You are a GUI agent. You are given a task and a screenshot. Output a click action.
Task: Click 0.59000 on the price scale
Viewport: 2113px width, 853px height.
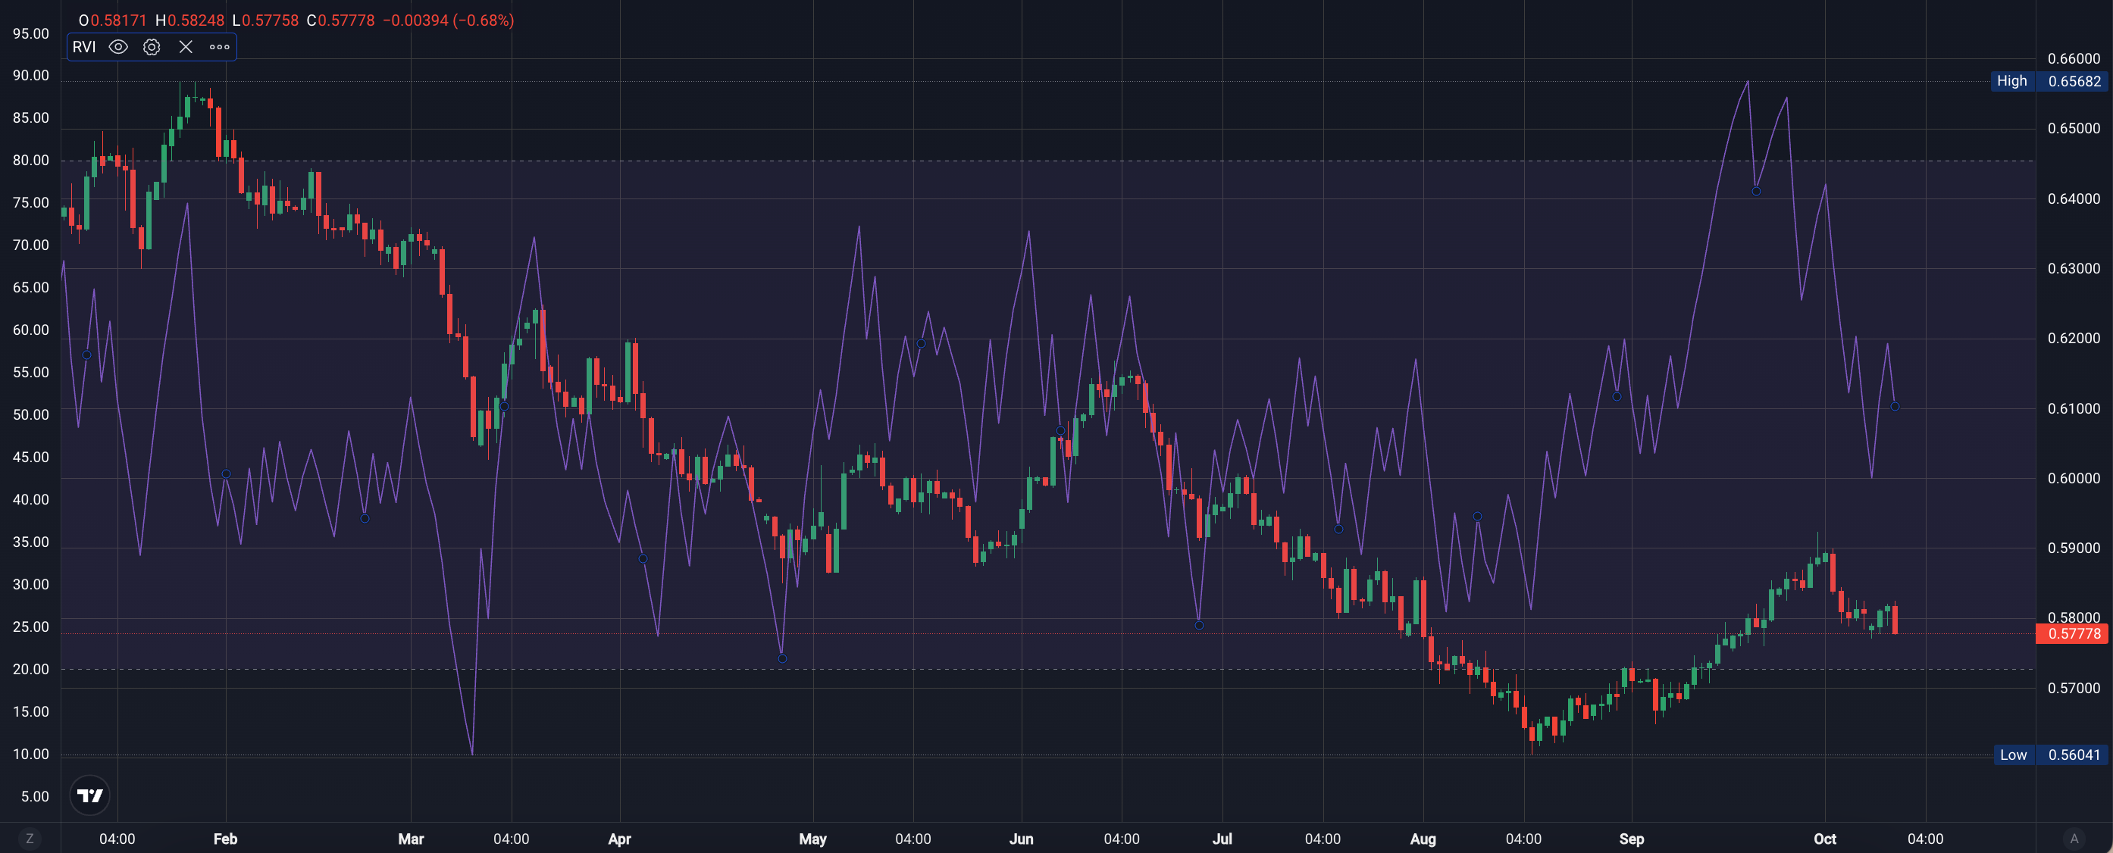click(x=2074, y=548)
